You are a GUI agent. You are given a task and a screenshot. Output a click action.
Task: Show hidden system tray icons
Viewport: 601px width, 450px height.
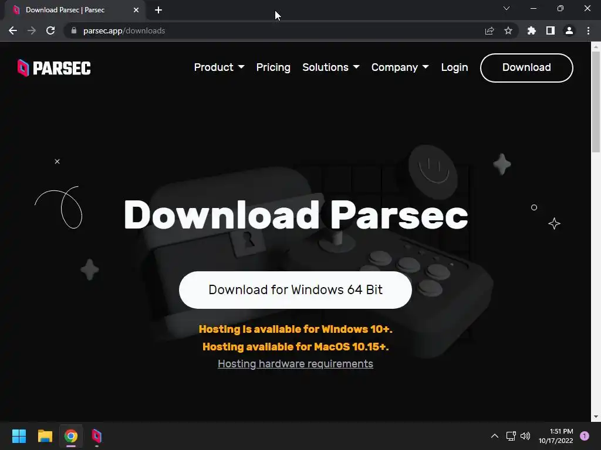point(495,436)
